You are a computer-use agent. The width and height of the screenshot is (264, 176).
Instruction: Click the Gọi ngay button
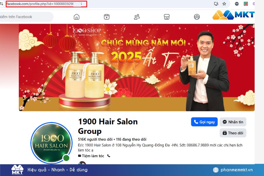click(204, 122)
